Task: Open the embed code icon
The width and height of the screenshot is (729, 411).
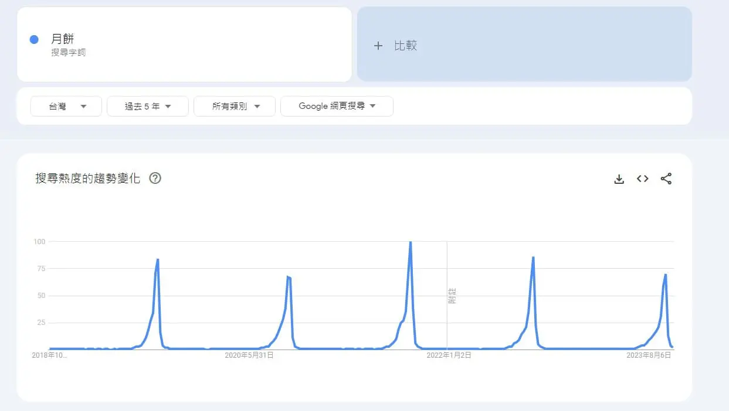Action: coord(643,179)
